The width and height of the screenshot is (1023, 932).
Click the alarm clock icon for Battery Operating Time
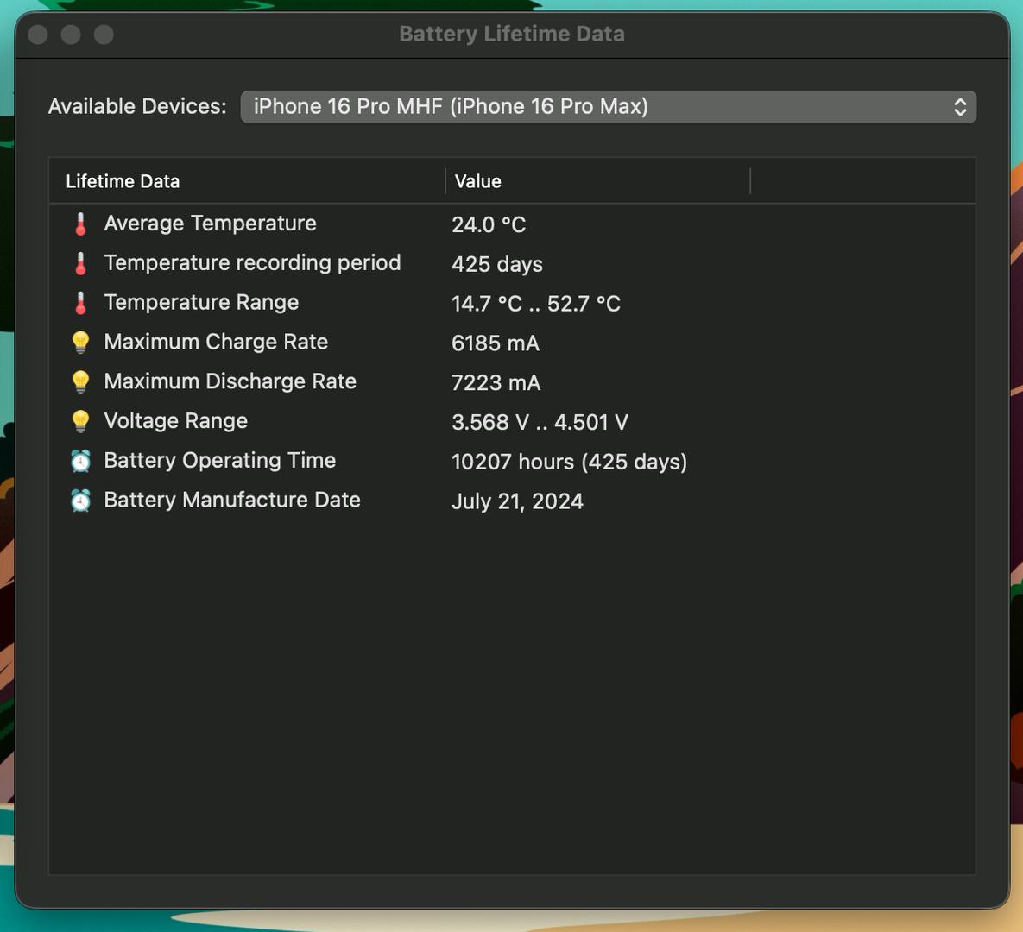[80, 461]
